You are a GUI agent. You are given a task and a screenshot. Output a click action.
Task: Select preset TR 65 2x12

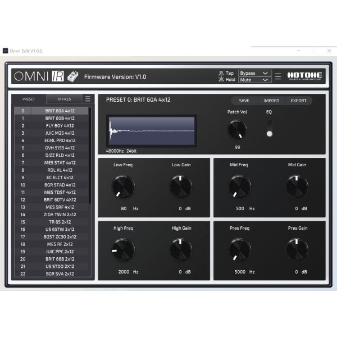tap(52, 222)
